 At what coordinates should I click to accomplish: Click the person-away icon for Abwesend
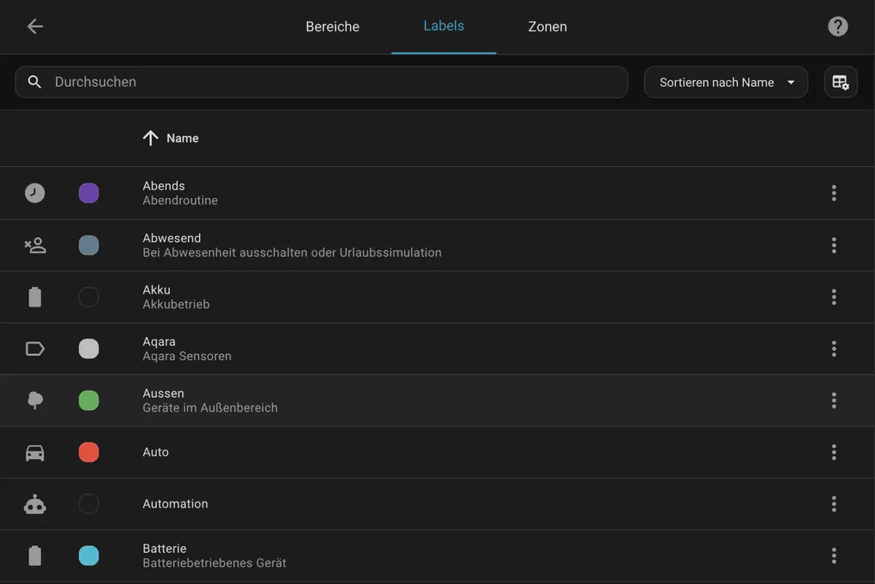(x=35, y=245)
